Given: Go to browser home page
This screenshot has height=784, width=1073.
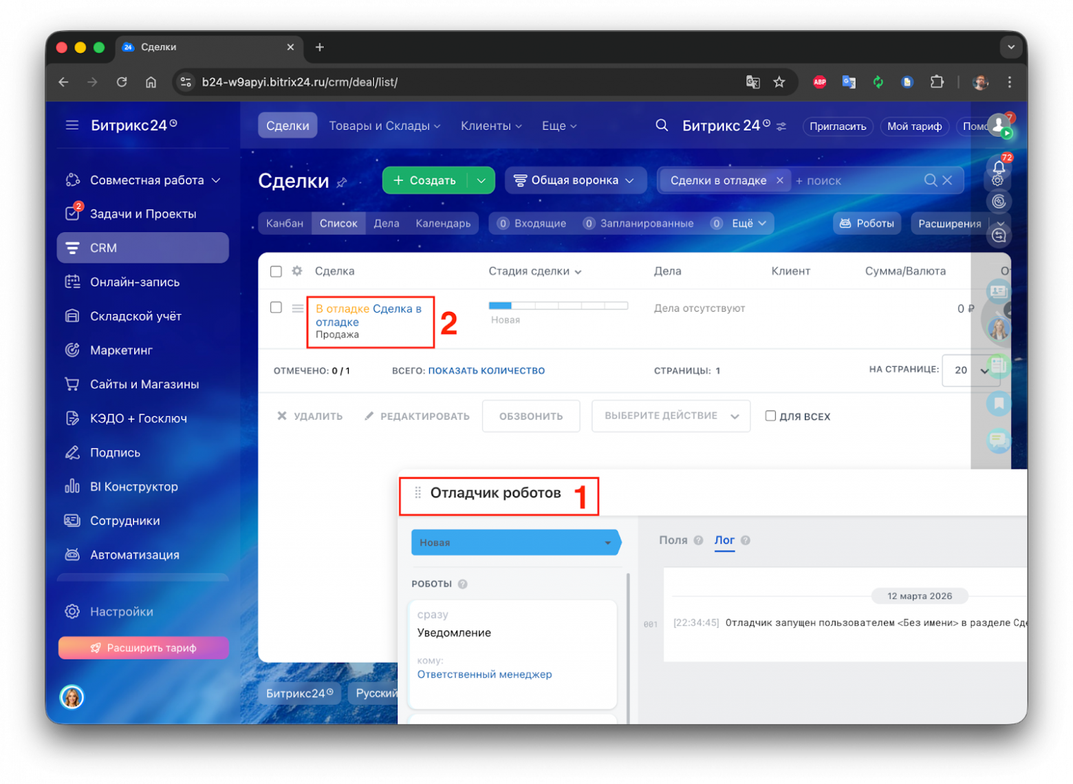Looking at the screenshot, I should (151, 82).
